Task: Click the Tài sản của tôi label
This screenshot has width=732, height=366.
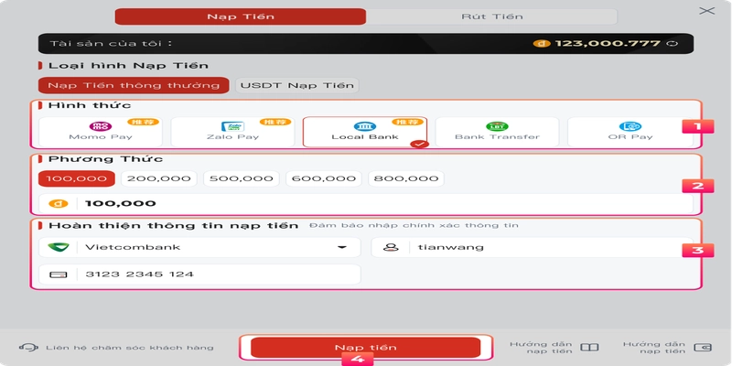Action: [x=111, y=44]
